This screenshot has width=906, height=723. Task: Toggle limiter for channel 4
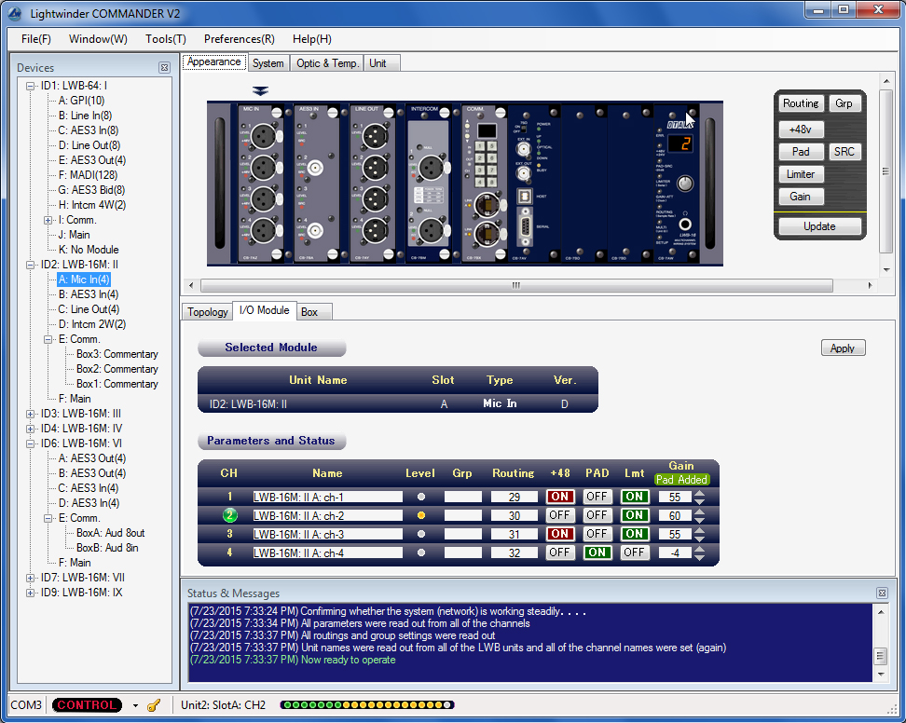click(635, 552)
